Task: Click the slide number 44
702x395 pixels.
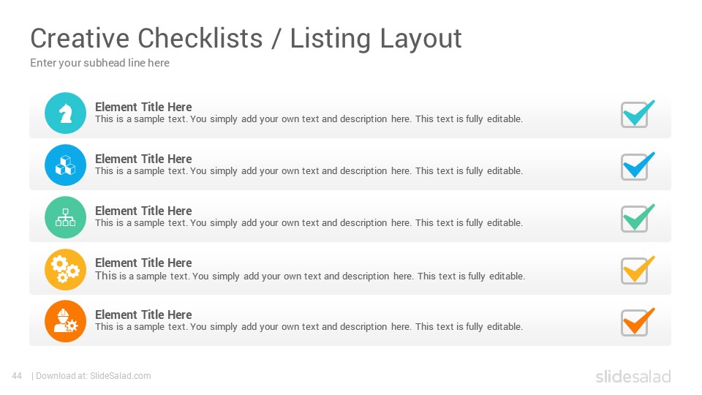Action: [x=17, y=376]
